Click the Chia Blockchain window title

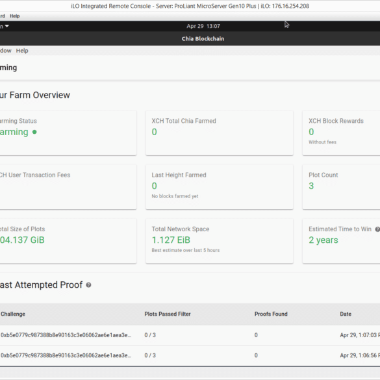[203, 39]
